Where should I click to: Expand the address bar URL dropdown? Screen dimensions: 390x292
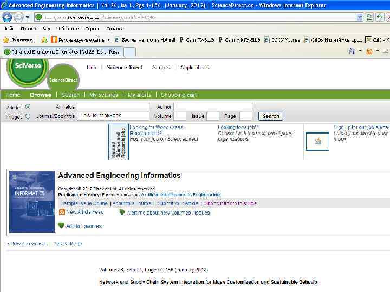tap(360, 17)
